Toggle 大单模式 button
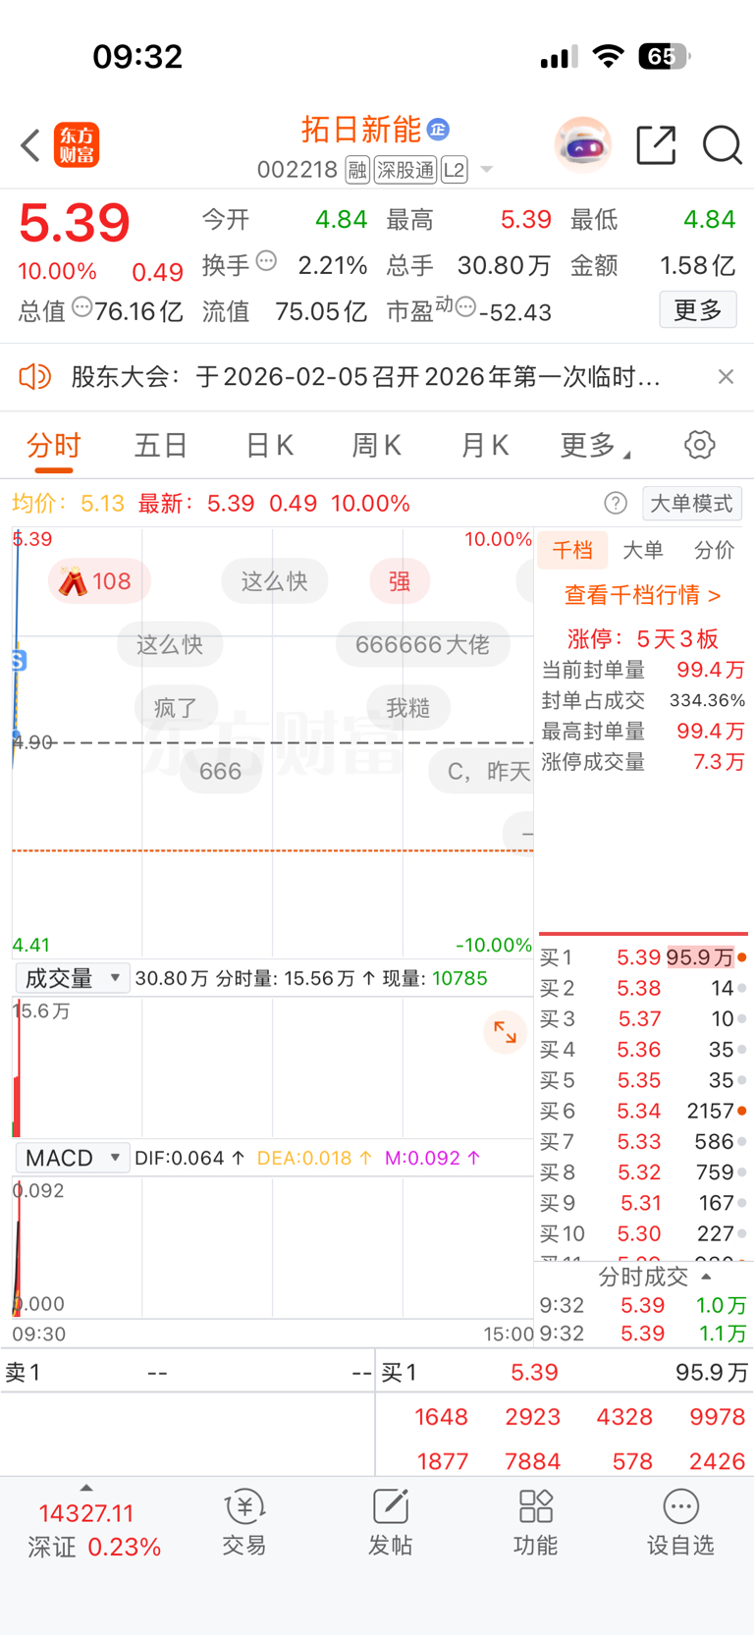This screenshot has height=1635, width=755. click(692, 504)
